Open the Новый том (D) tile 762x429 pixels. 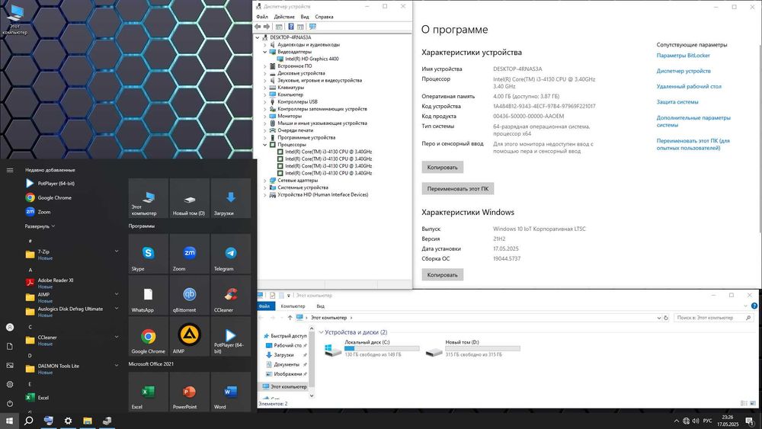click(x=190, y=198)
